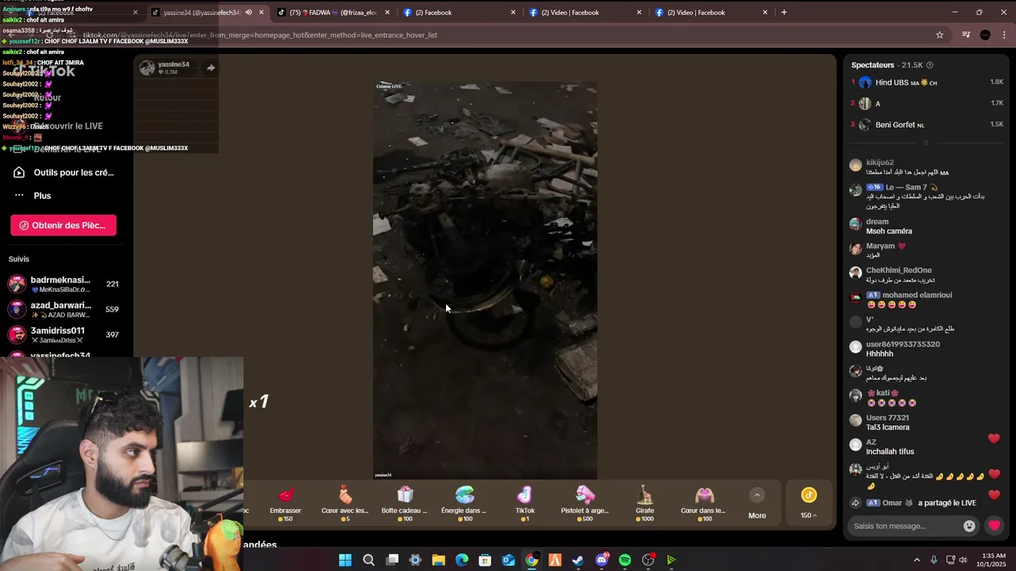Send the Cœur dans les mains gift
The height and width of the screenshot is (571, 1016).
click(704, 504)
